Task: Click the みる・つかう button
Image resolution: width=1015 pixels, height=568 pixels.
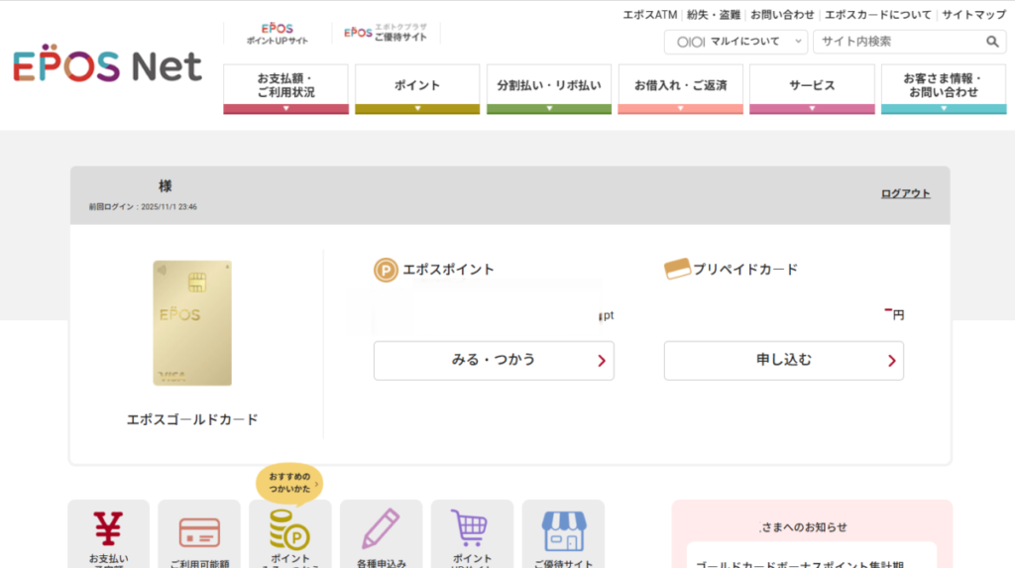Action: point(494,360)
